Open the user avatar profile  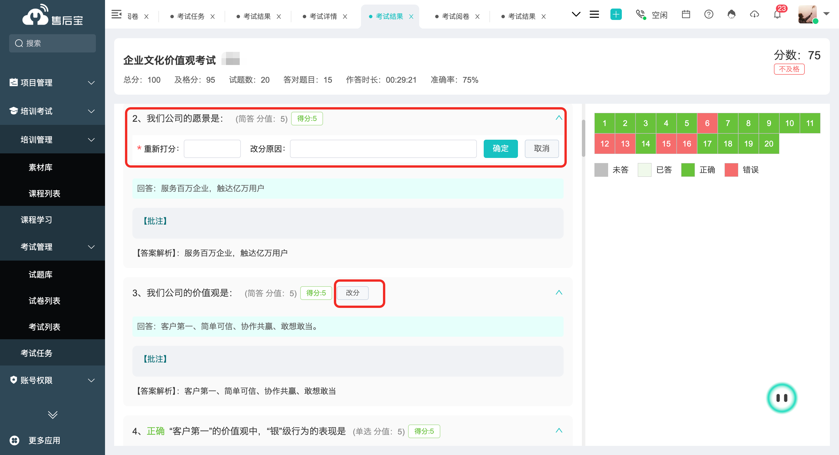coord(808,15)
